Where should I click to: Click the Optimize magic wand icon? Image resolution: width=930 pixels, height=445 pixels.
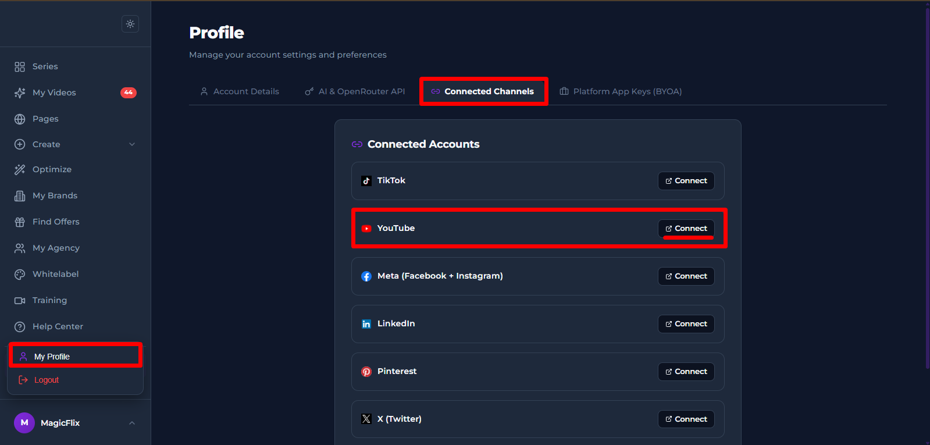(x=20, y=170)
